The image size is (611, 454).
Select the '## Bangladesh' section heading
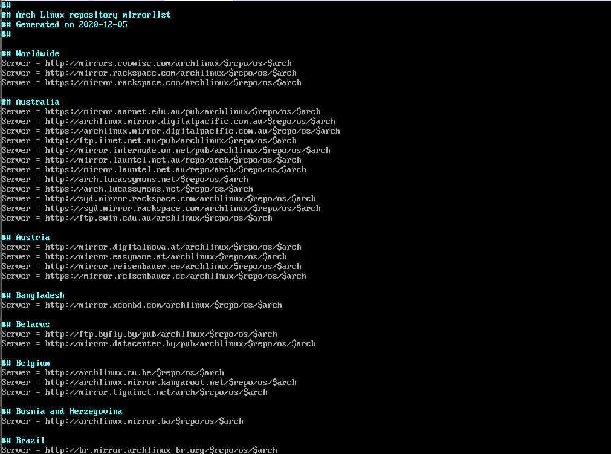33,296
